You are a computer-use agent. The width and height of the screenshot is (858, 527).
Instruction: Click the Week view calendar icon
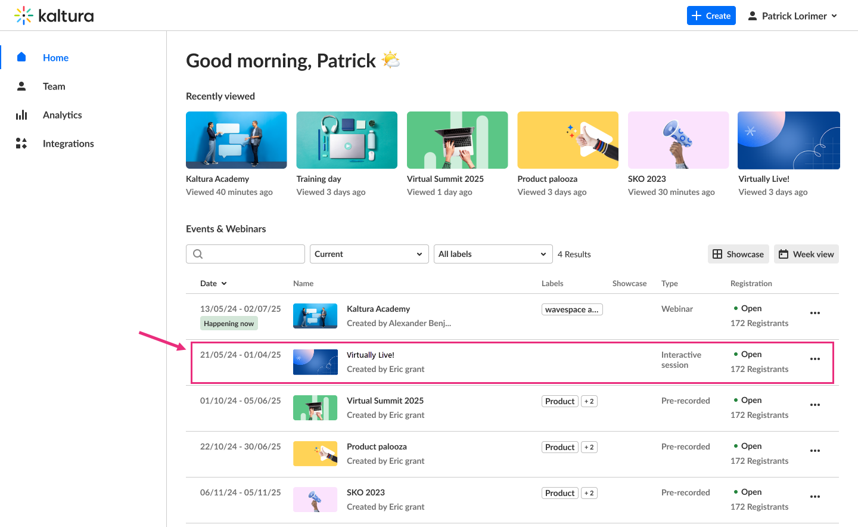click(784, 254)
